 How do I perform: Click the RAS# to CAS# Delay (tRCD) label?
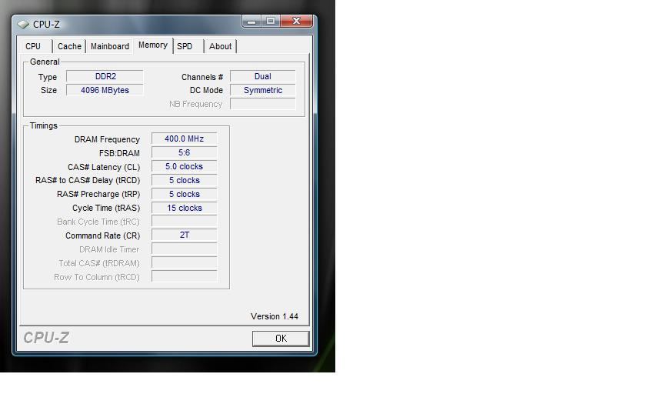[x=88, y=181]
